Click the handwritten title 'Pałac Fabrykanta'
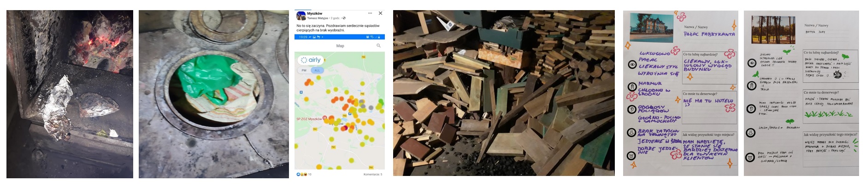Viewport: 866px width, 187px height. click(709, 34)
